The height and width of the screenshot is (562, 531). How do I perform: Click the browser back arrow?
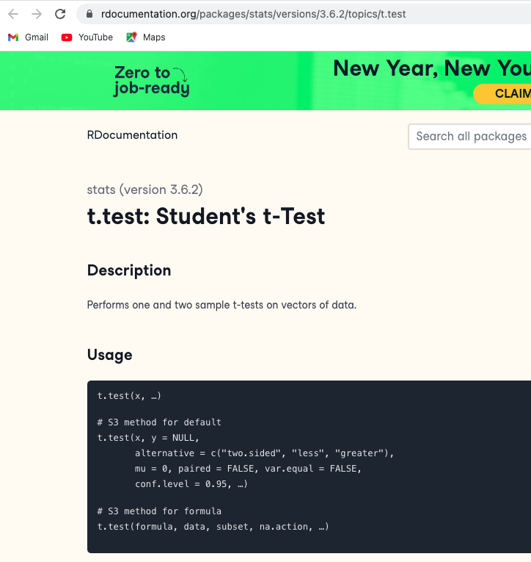pyautogui.click(x=13, y=14)
